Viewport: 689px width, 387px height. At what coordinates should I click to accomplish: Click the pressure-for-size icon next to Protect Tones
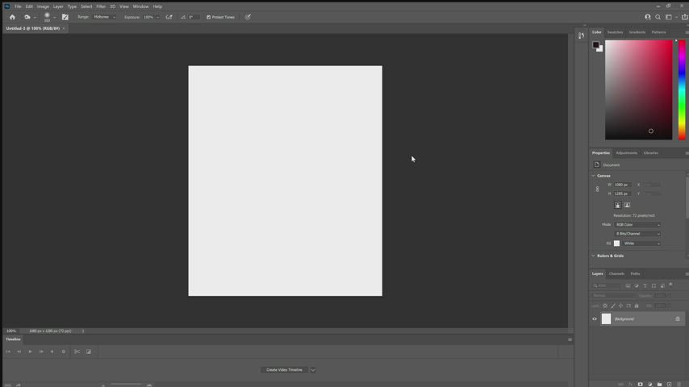pos(248,17)
